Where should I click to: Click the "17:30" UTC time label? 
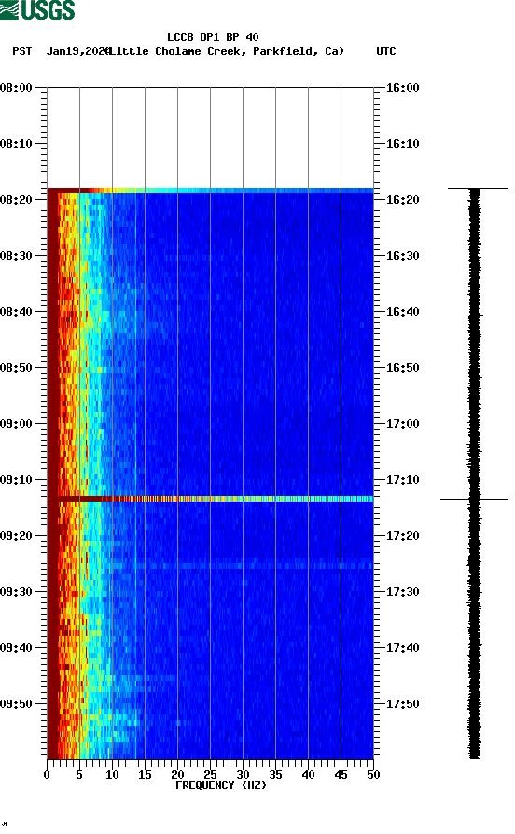[402, 592]
